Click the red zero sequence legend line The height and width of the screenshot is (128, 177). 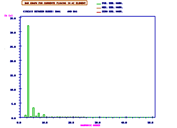[x=99, y=12]
